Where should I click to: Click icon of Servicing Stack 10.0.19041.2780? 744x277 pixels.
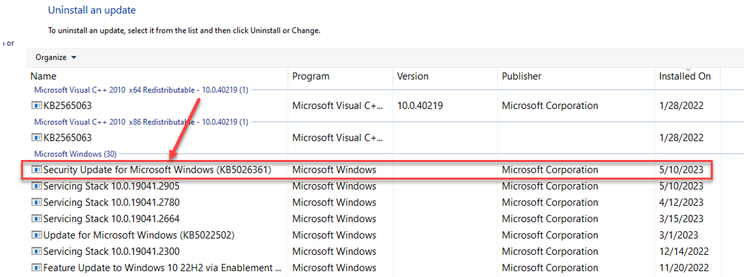click(36, 202)
